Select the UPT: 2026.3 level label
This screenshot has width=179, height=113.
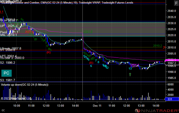(9, 26)
